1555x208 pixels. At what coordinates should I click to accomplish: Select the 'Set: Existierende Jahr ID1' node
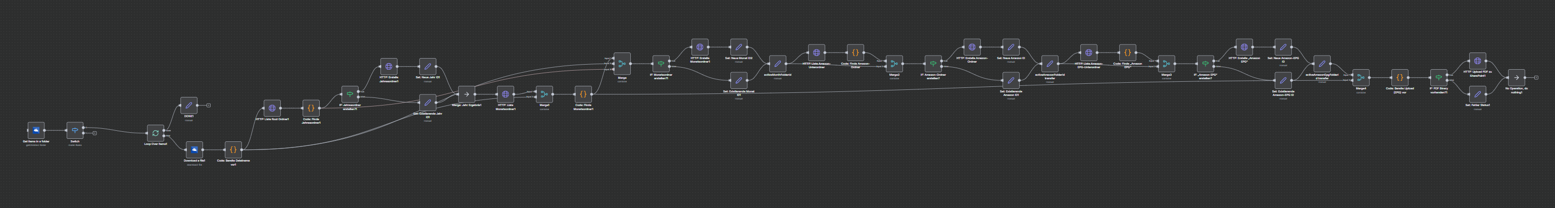[x=427, y=102]
